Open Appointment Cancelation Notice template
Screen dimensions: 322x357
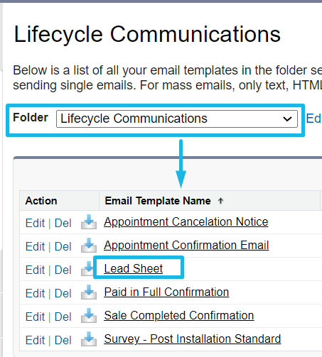coord(186,222)
